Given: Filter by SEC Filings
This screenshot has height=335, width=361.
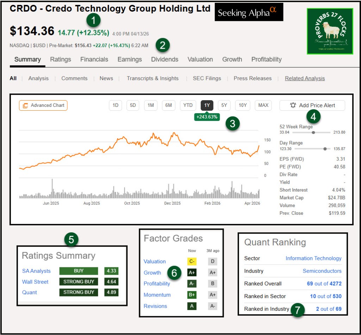Looking at the screenshot, I should pos(207,78).
